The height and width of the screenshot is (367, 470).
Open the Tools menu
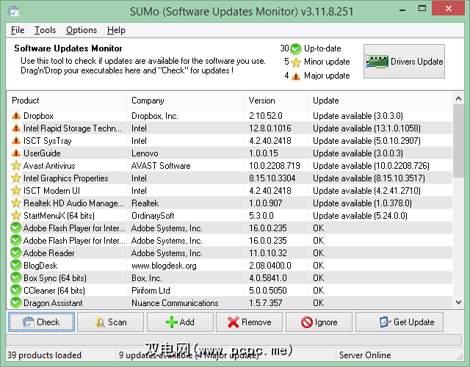pyautogui.click(x=45, y=30)
